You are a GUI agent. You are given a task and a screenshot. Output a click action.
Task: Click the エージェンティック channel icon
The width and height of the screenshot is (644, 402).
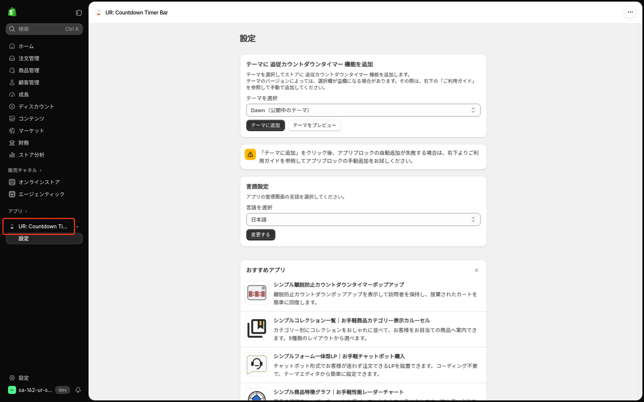[12, 194]
